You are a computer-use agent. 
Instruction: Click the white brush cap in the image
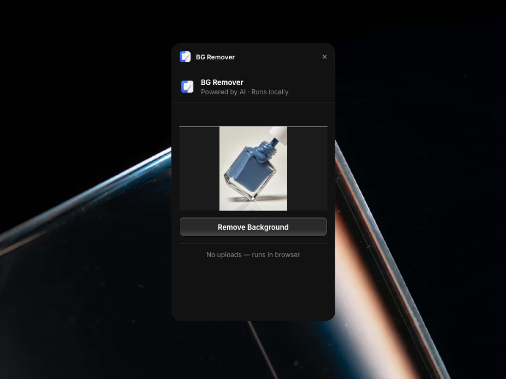279,135
